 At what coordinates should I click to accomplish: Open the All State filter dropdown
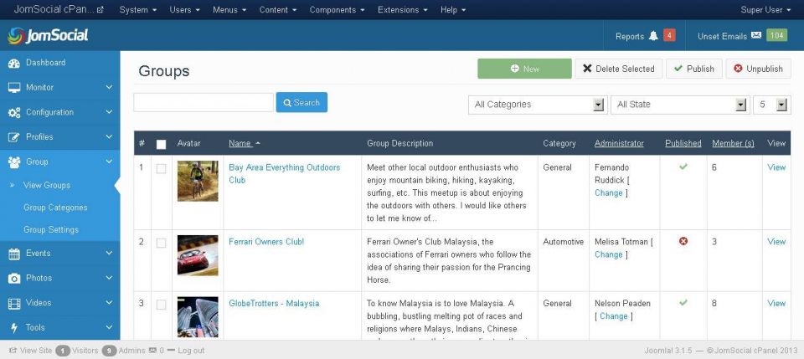[680, 105]
